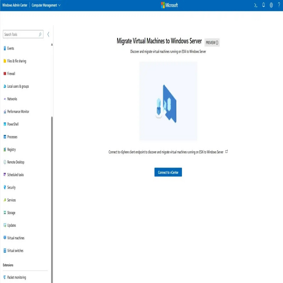
Task: Click the Events tool icon
Action: click(5, 48)
